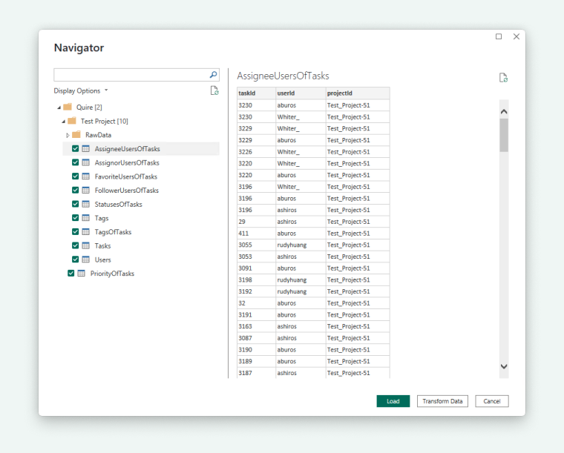Click the Tasks table icon
The height and width of the screenshot is (453, 564).
85,245
